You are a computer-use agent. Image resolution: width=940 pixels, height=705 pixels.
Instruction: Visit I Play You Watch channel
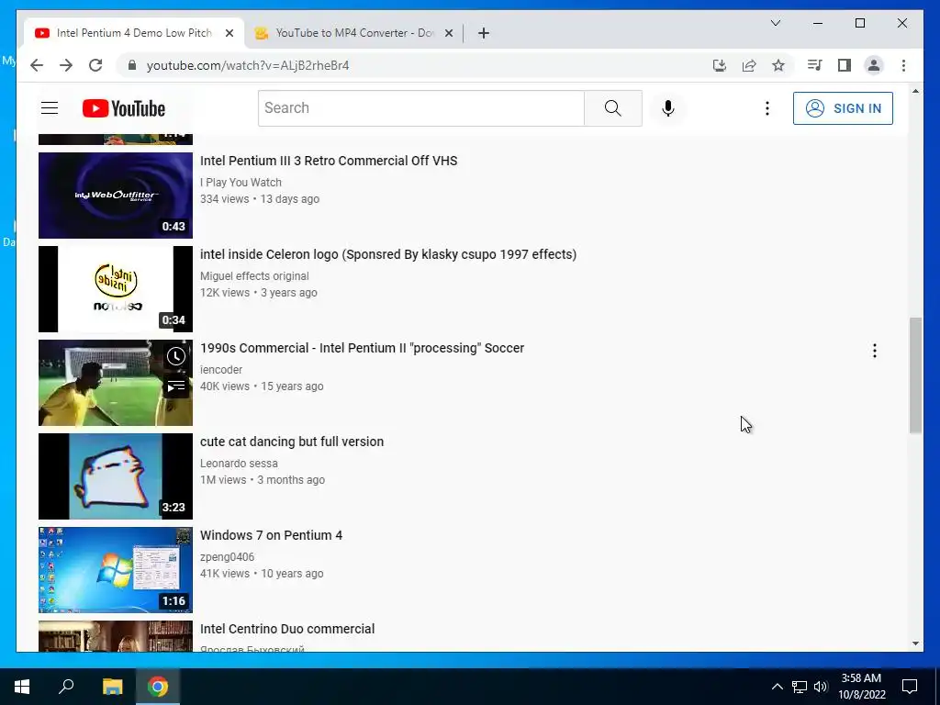point(241,183)
